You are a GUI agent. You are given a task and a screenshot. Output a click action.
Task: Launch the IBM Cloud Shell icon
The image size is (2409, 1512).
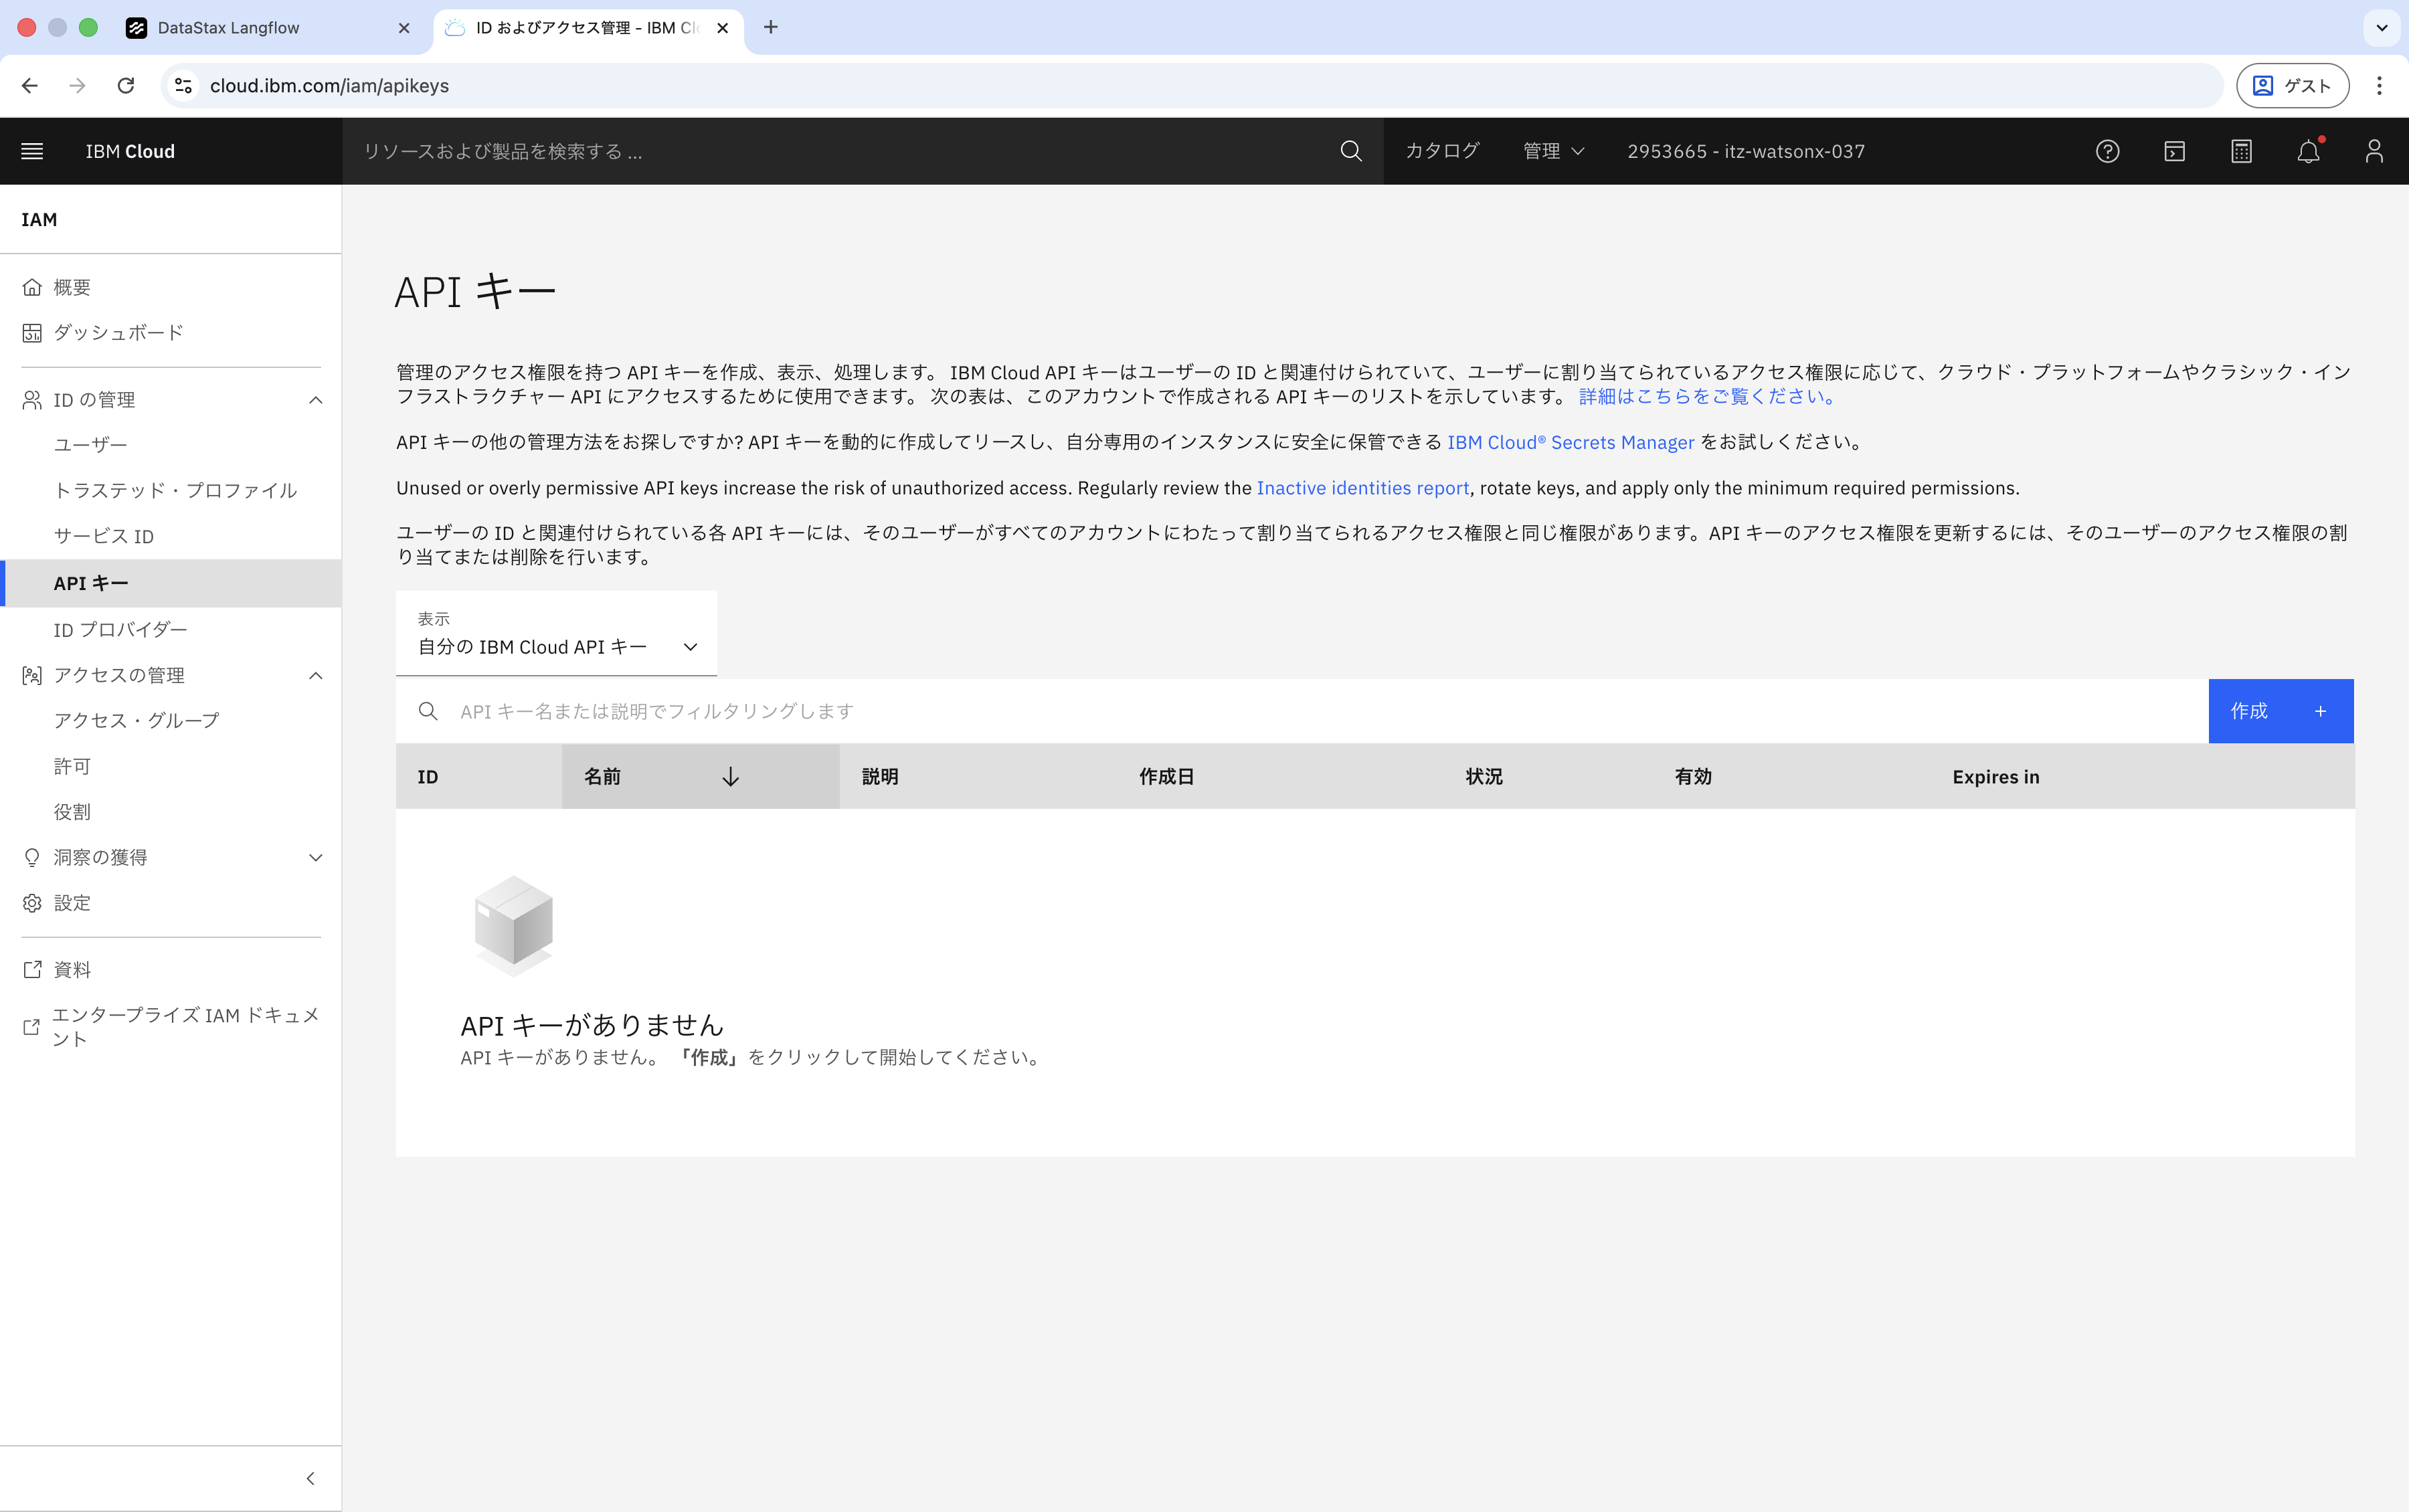2174,151
